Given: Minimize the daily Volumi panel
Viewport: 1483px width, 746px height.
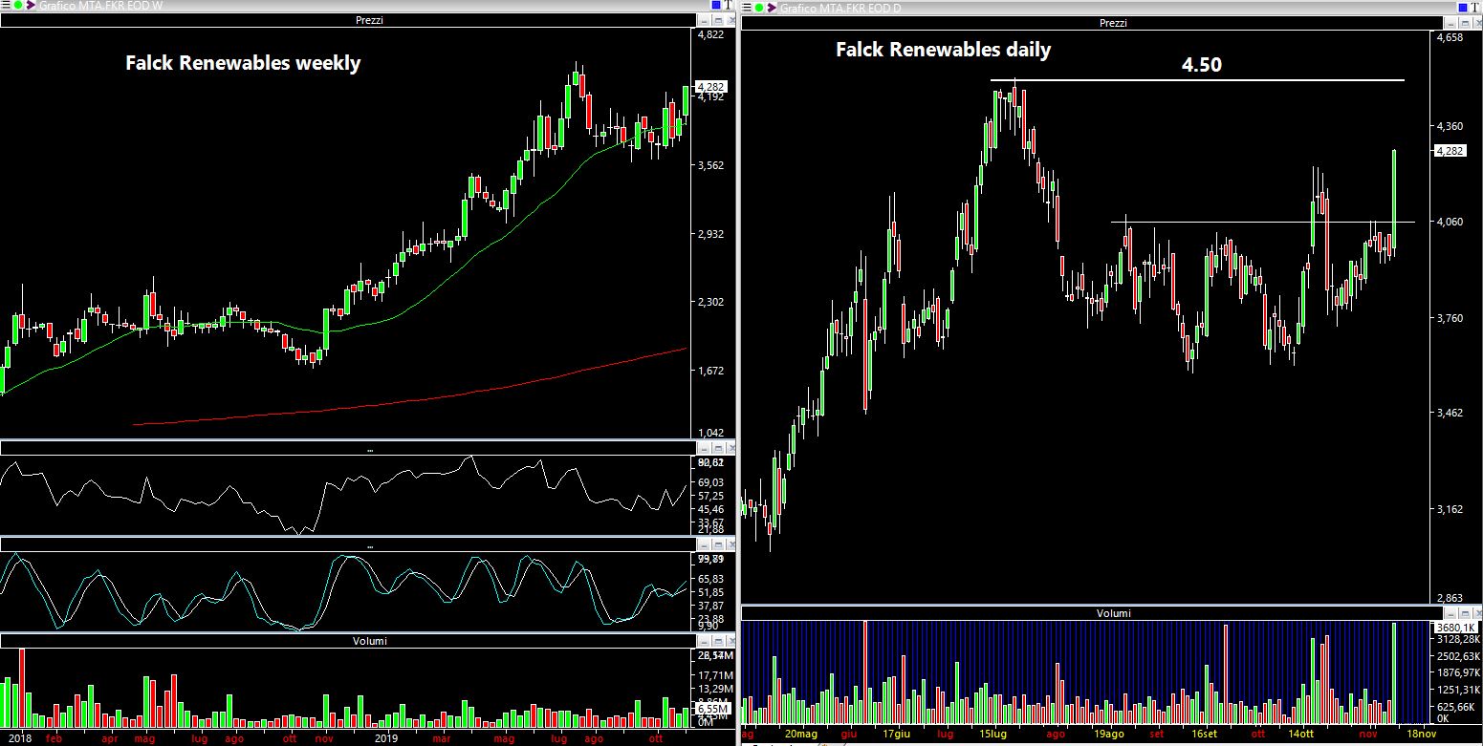Looking at the screenshot, I should (x=1449, y=613).
